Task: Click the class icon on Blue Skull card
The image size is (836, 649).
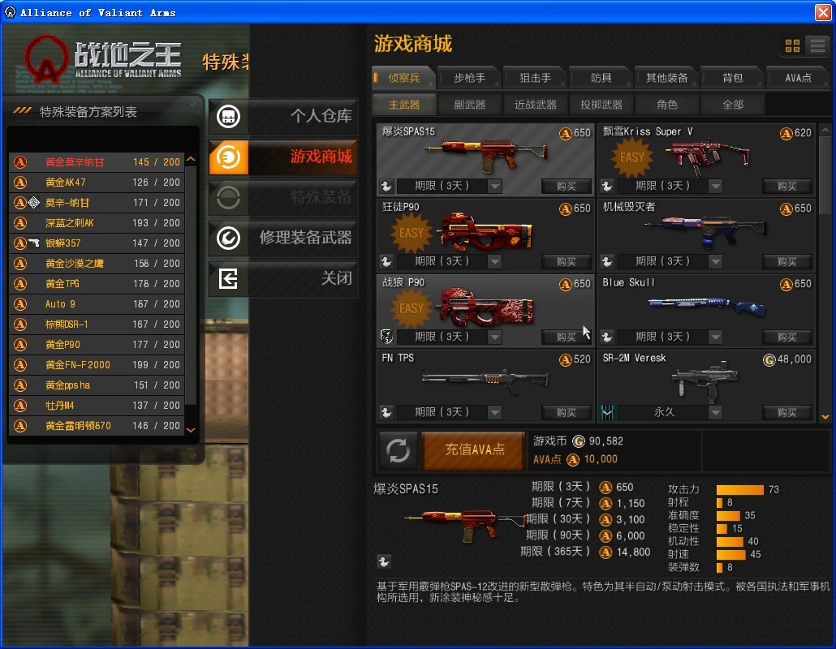Action: click(607, 337)
